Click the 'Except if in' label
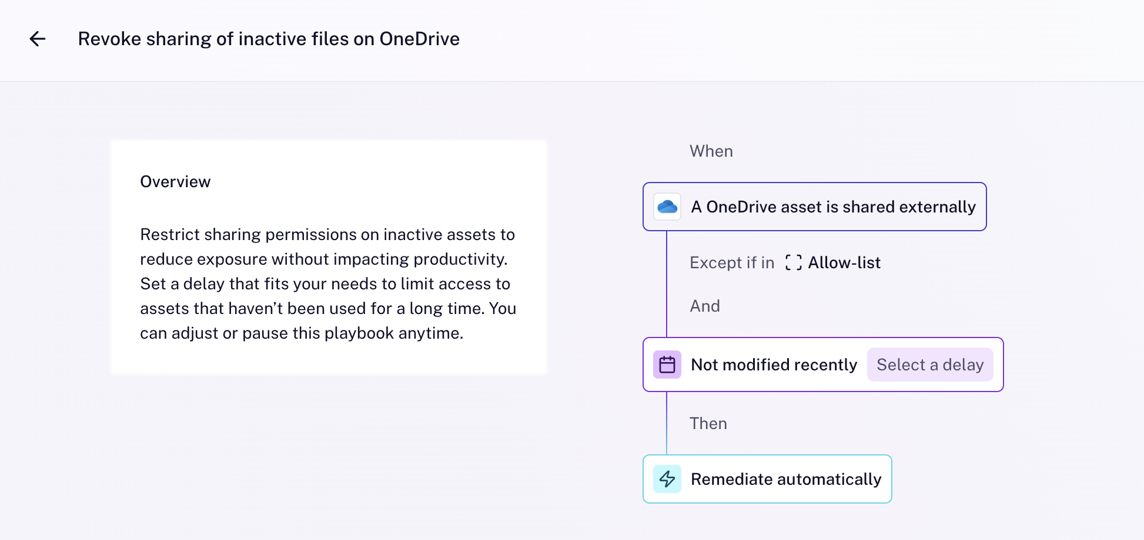 tap(732, 262)
